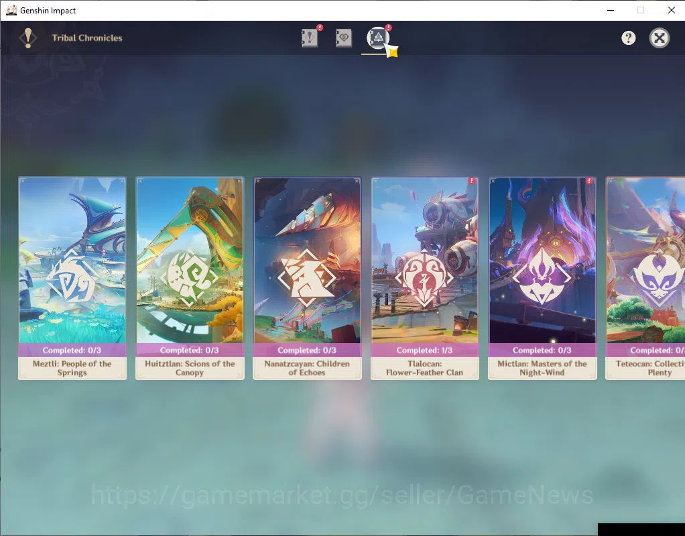Open the Nanatzcayan: Children of Echoes card
The width and height of the screenshot is (685, 536).
[307, 278]
